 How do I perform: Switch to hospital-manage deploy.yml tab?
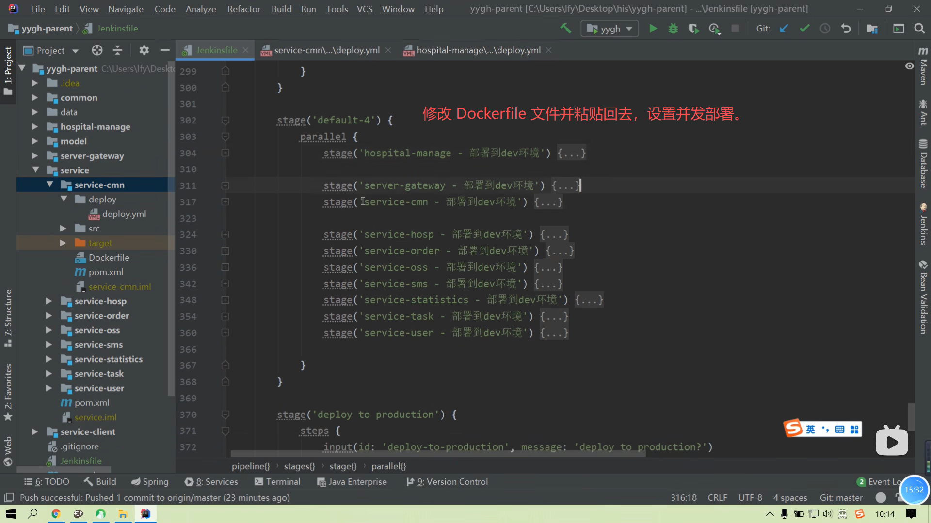click(x=479, y=50)
